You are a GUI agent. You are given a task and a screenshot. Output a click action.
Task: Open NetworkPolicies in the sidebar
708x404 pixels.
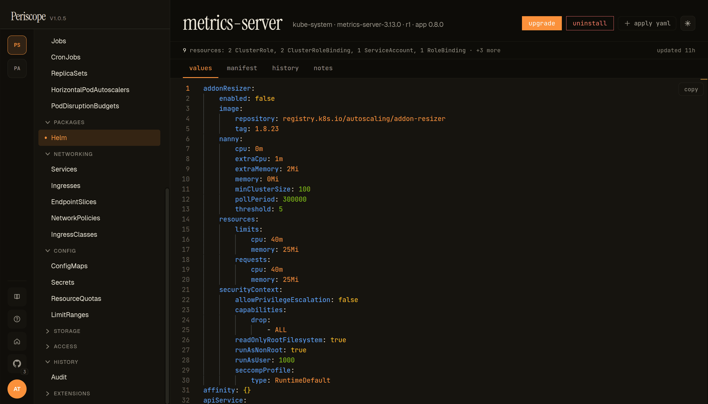coord(99,218)
